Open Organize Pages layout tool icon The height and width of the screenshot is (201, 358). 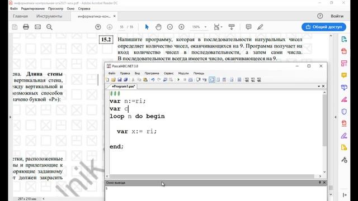coord(344,63)
